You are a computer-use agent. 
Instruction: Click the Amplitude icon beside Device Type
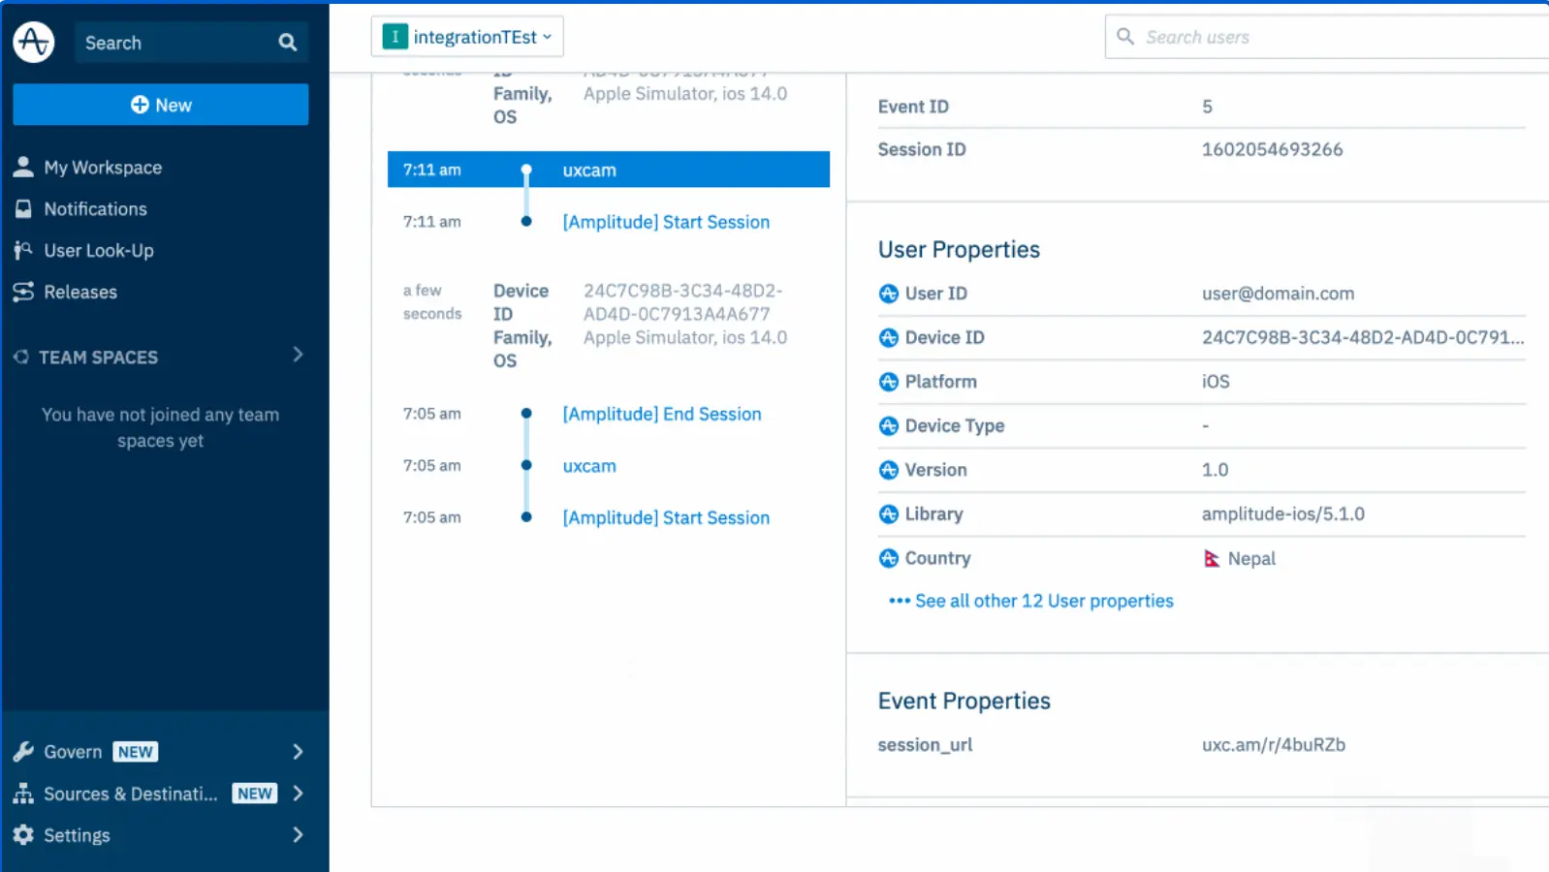(888, 425)
